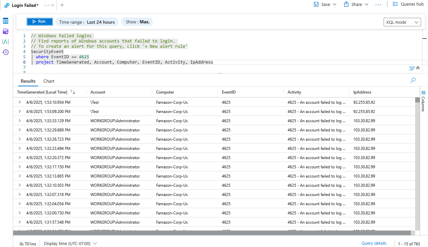Add a new query tab with plus icon

[62, 5]
